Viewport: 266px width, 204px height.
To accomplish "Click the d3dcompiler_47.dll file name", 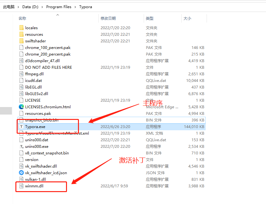I will 42,61.
